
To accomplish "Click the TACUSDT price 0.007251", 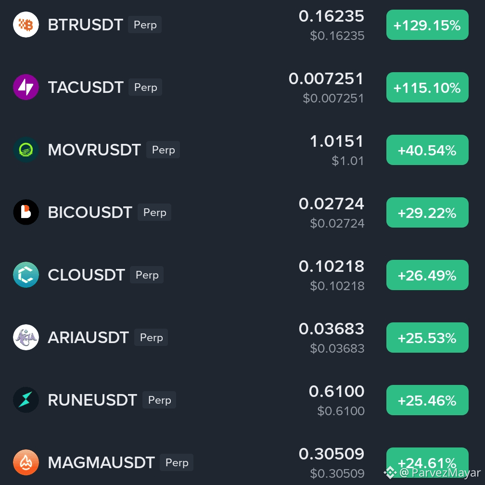I will (326, 78).
